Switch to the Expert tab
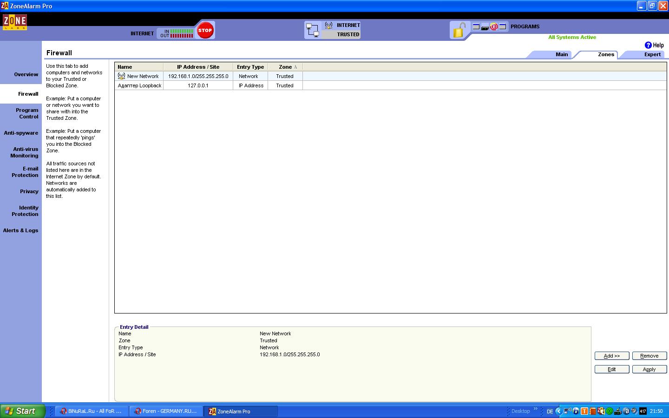 652,54
